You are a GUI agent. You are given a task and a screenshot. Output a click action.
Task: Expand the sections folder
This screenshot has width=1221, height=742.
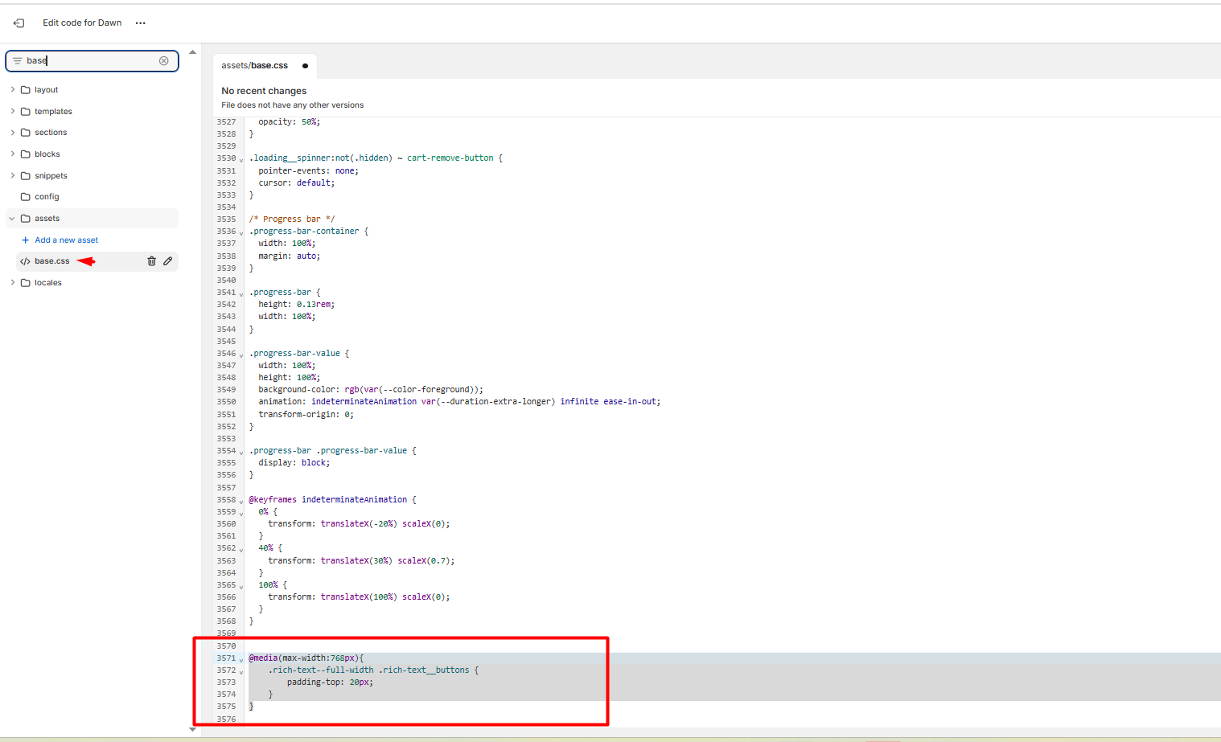(x=13, y=132)
